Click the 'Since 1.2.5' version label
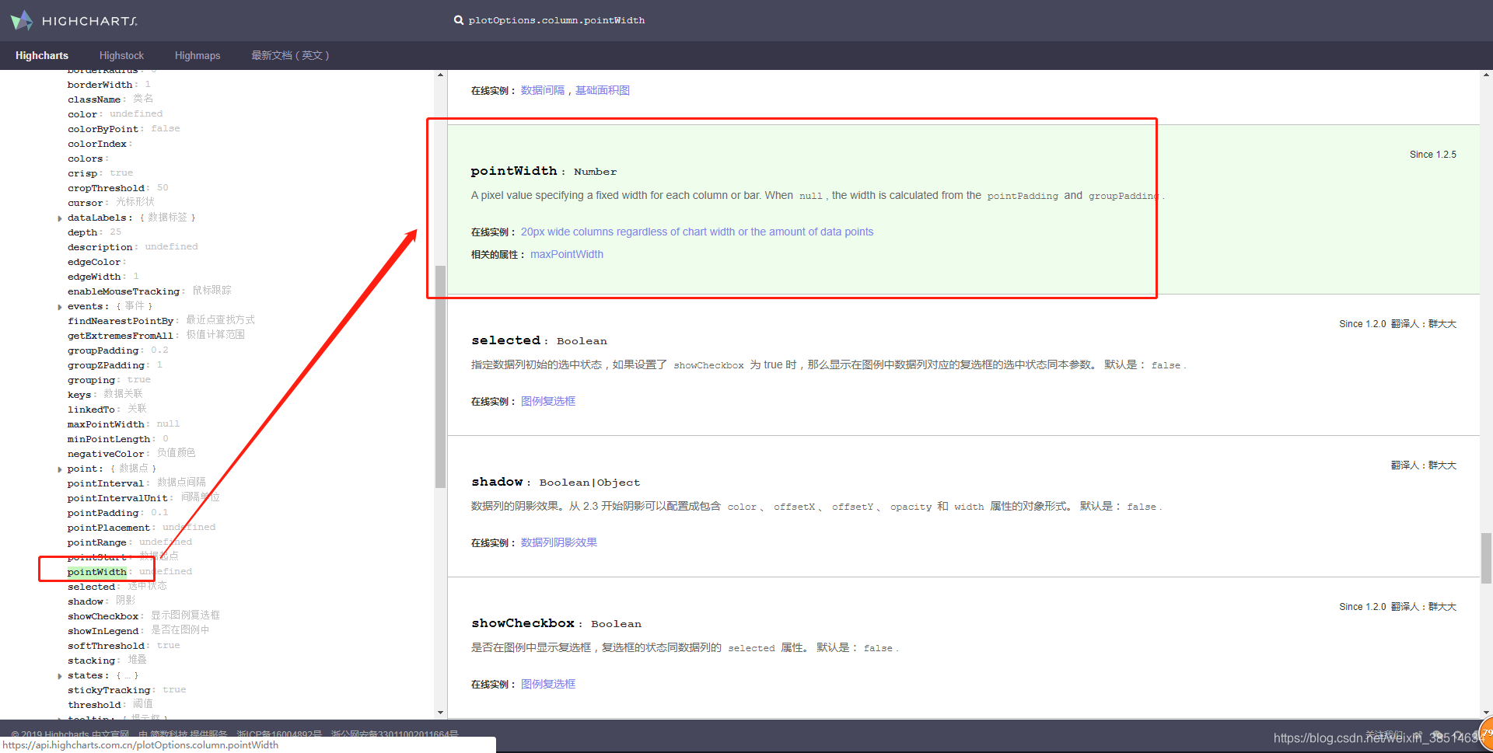The height and width of the screenshot is (753, 1493). (x=1432, y=155)
